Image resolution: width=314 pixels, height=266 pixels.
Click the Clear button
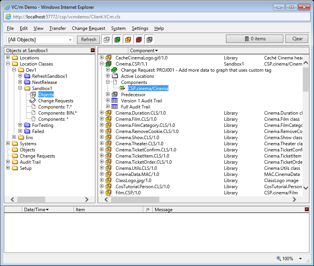297,39
